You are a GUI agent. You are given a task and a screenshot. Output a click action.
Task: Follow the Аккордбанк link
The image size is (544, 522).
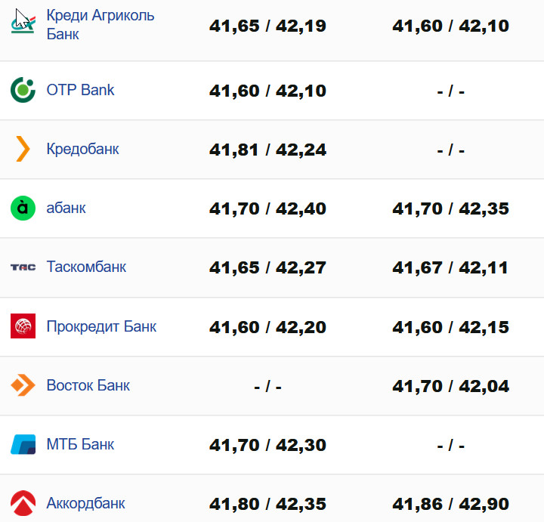click(x=85, y=503)
